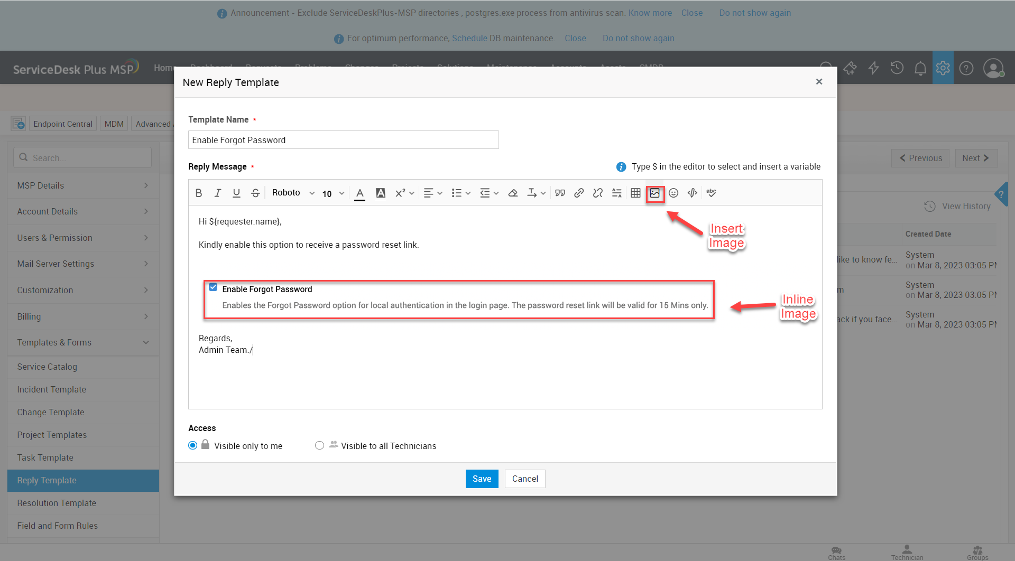The image size is (1015, 561).
Task: Click the Cancel button
Action: click(524, 479)
